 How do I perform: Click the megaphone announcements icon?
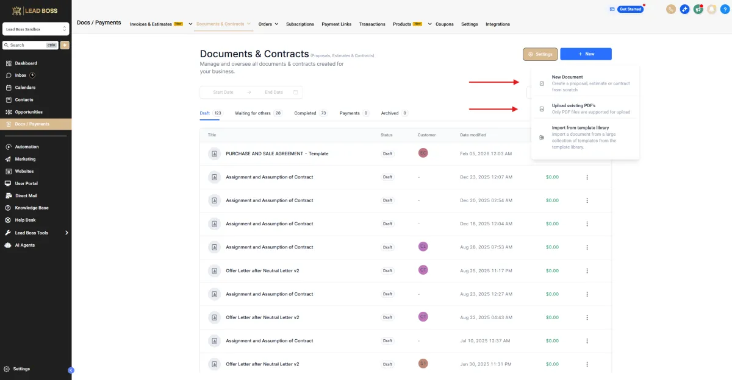coord(698,9)
